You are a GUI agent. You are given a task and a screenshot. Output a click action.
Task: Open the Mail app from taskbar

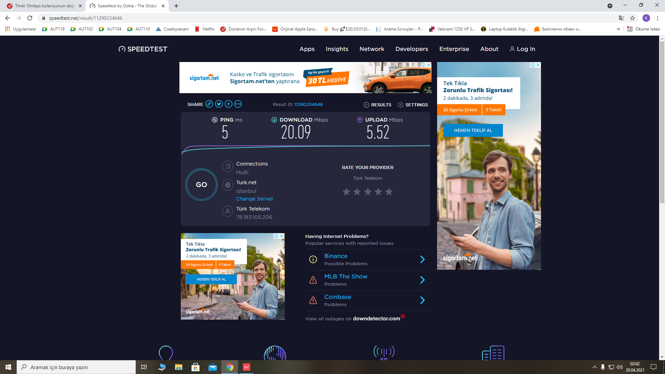pyautogui.click(x=213, y=367)
